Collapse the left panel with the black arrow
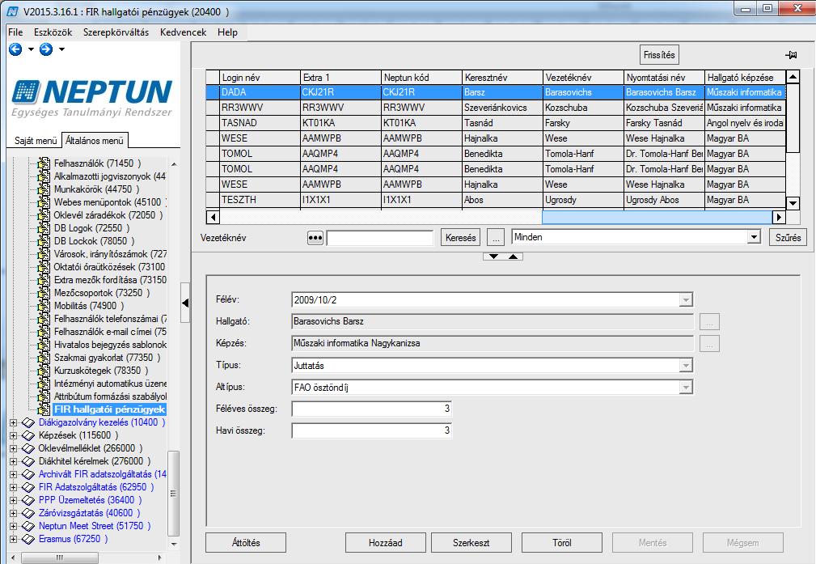The height and width of the screenshot is (564, 816). (x=185, y=303)
